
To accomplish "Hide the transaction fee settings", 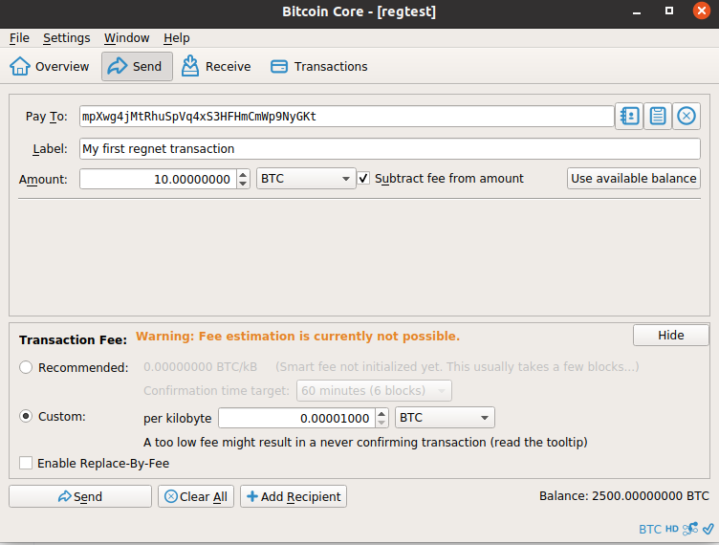I will pyautogui.click(x=671, y=335).
